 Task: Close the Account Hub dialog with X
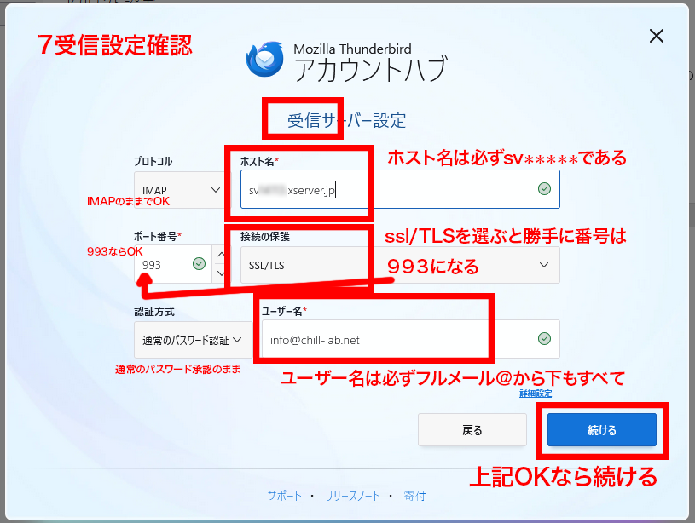click(x=656, y=36)
